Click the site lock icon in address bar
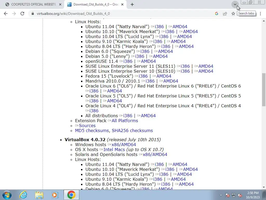Screen dimensions: 266x200 (x=33, y=14)
